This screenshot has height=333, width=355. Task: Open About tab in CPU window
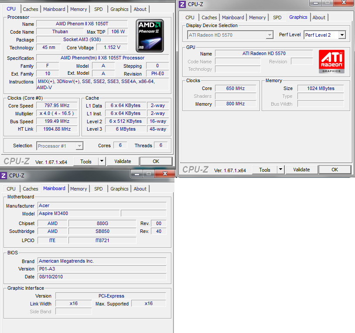pyautogui.click(x=140, y=9)
